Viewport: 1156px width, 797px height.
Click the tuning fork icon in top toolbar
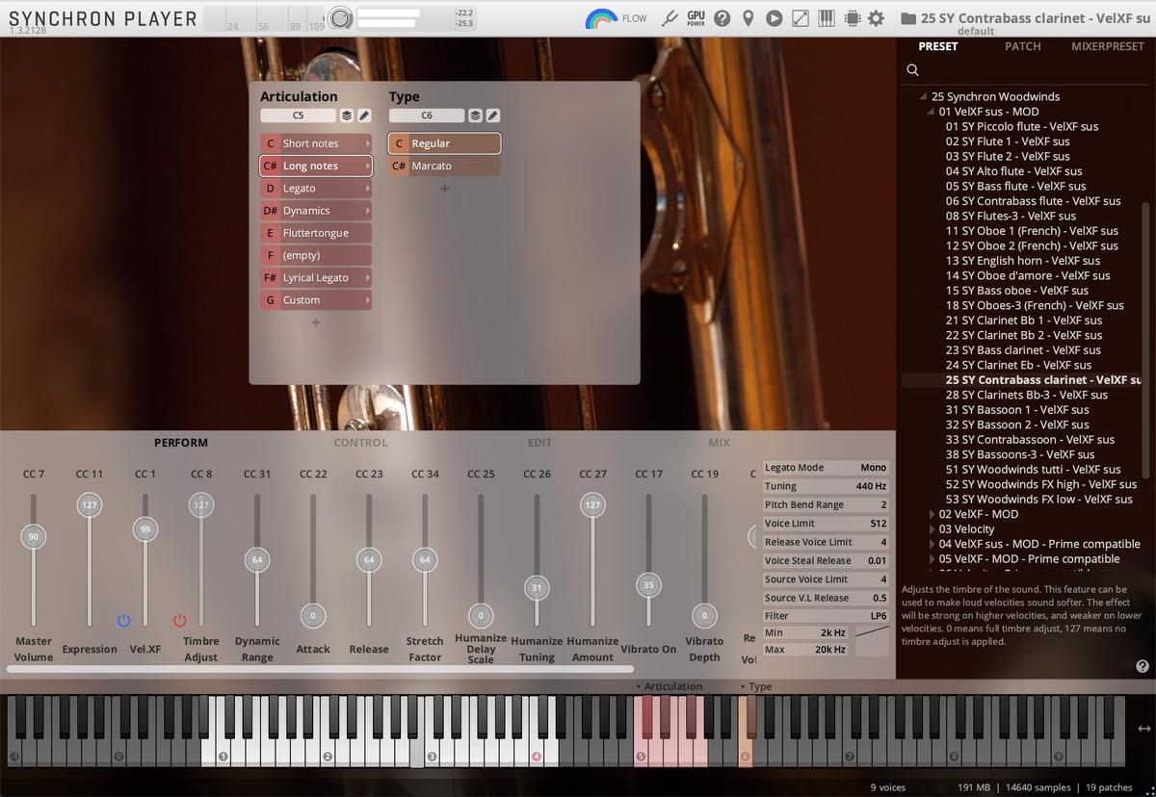(670, 18)
